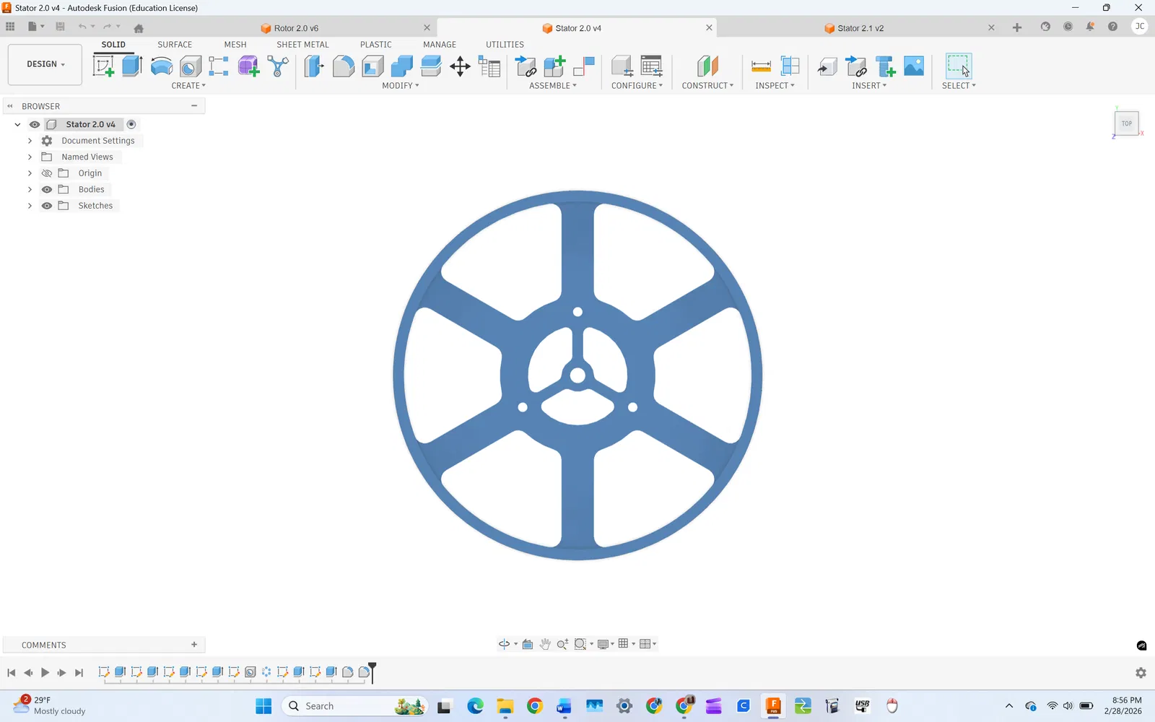Select the Create Sketch tool

point(103,66)
